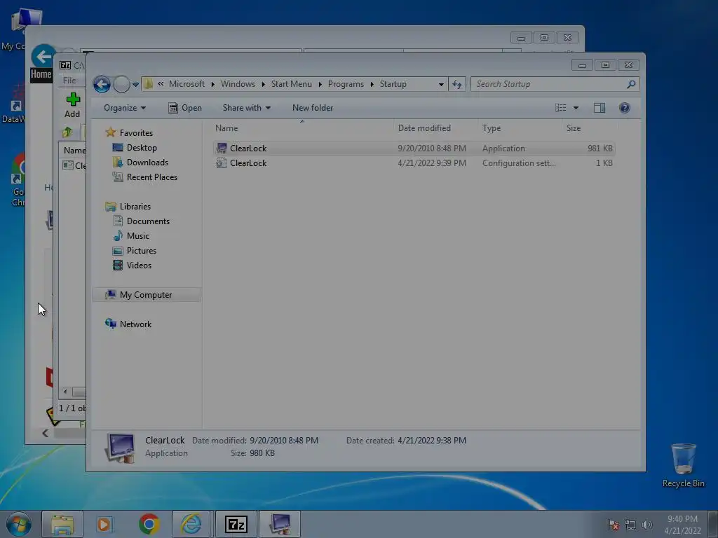Switch to 7-Zip taskbar button
The width and height of the screenshot is (718, 538).
pos(236,524)
